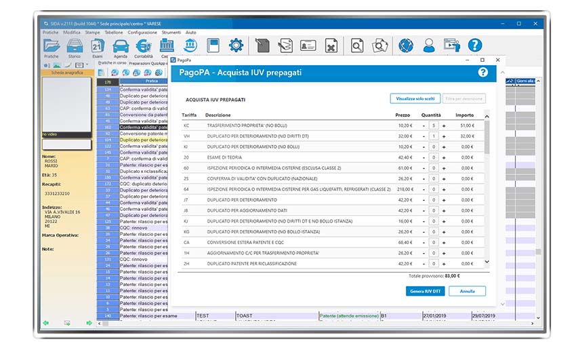Click the ID card toolbar icon
Viewport: 576px width, 348px height.
coord(308,46)
